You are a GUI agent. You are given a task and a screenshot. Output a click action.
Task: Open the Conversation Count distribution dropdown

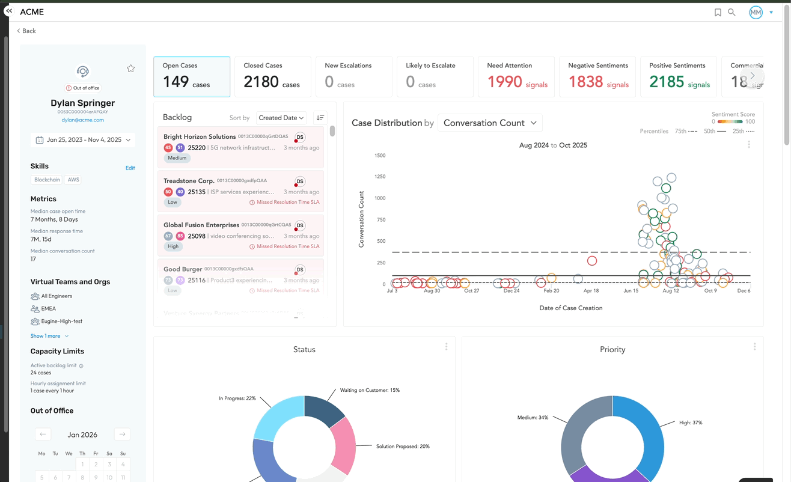tap(490, 123)
